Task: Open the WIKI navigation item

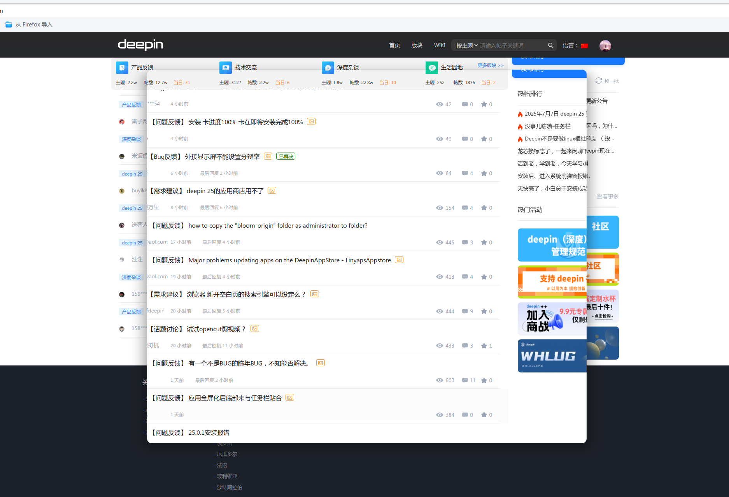Action: [440, 45]
